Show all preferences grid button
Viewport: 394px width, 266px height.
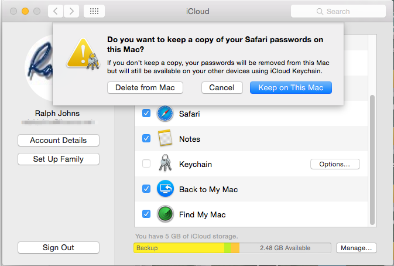click(94, 11)
